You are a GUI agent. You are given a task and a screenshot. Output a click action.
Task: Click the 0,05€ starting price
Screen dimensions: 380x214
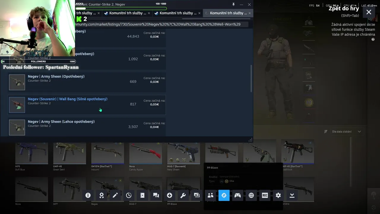point(154,104)
